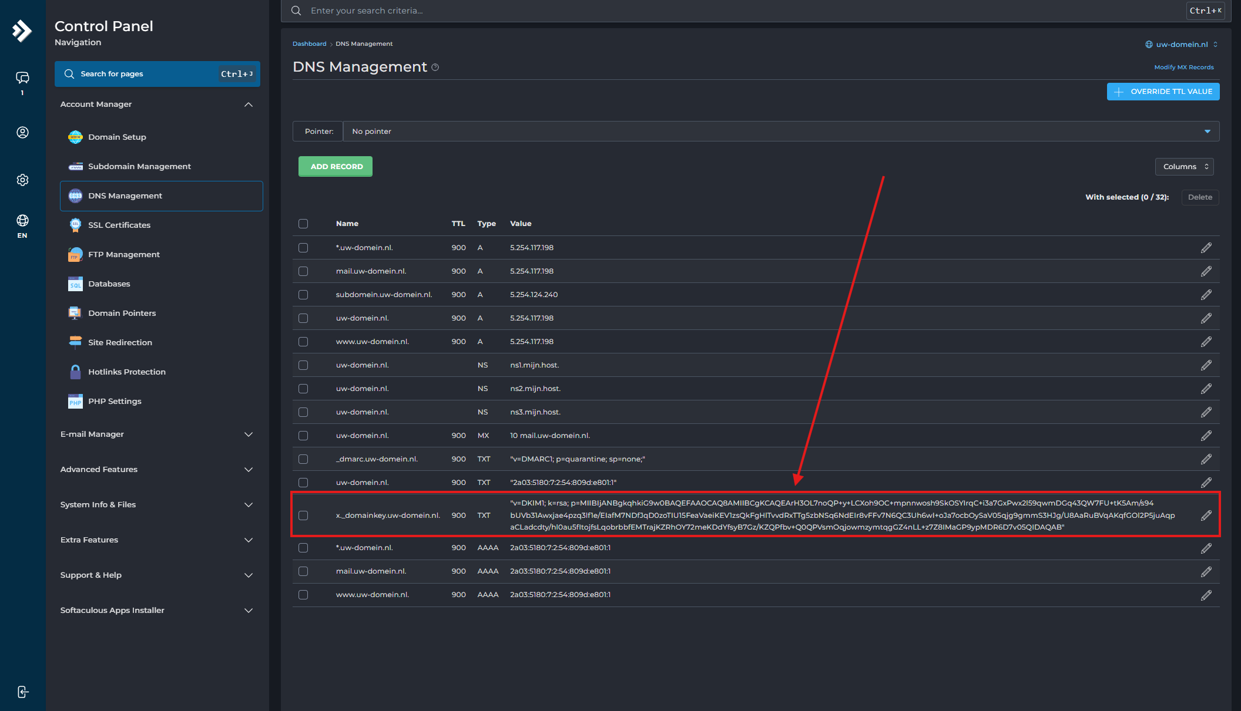Expand the E-mail Manager section
1241x711 pixels.
pyautogui.click(x=157, y=434)
